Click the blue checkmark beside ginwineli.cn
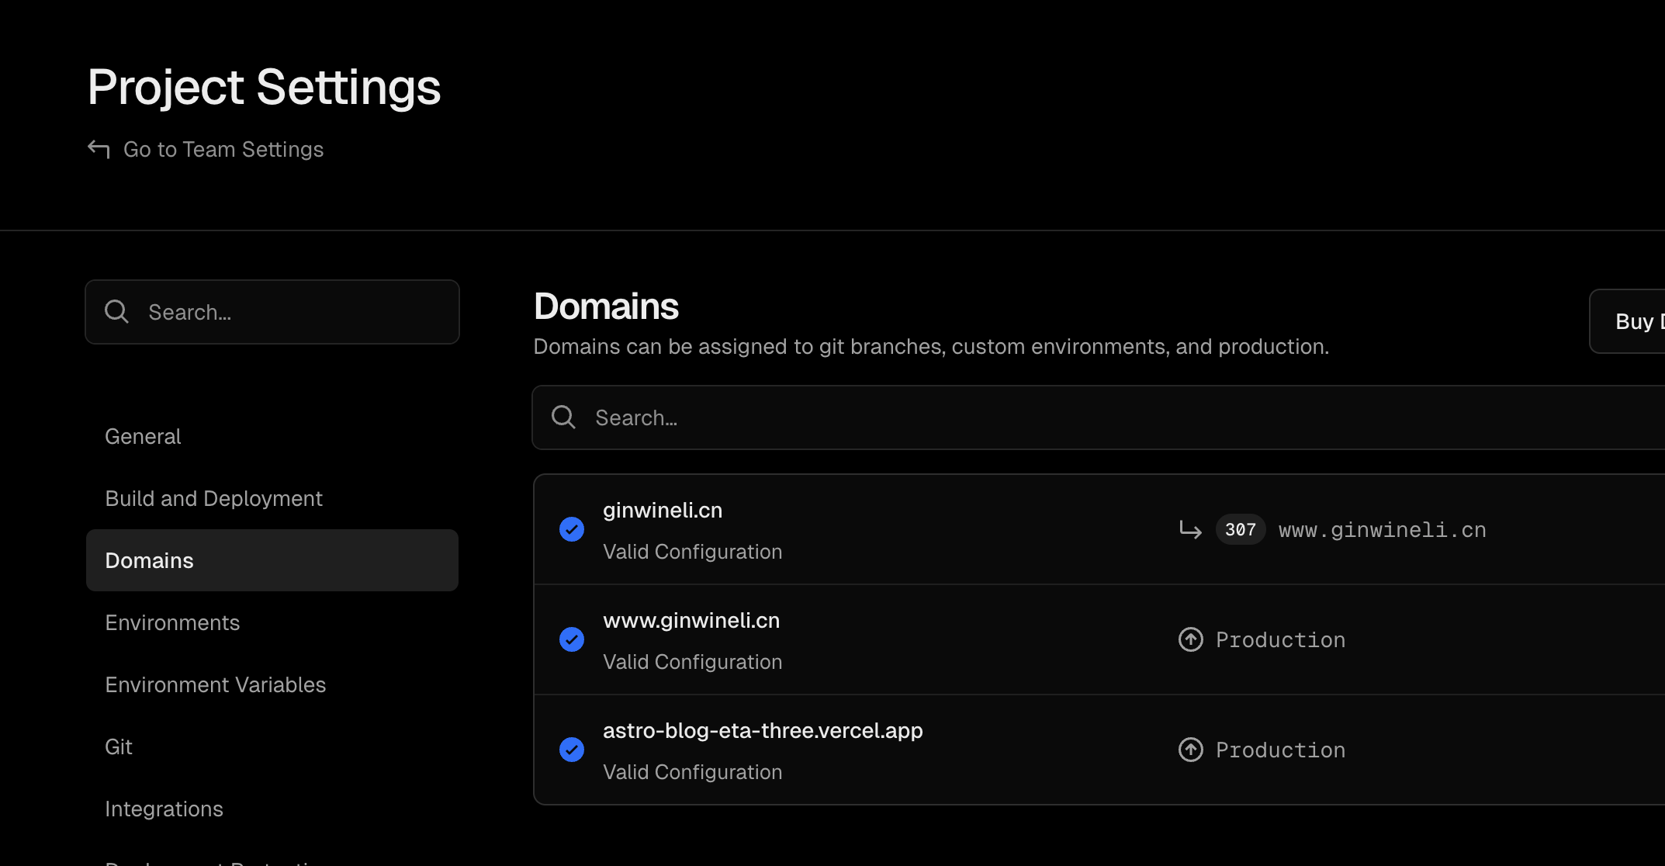This screenshot has width=1665, height=866. click(572, 530)
